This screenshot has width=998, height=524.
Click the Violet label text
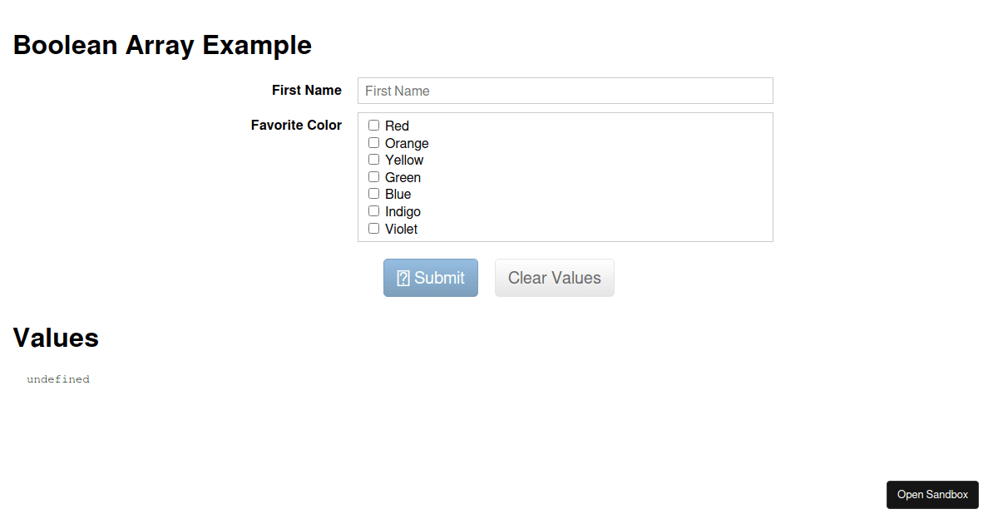tap(402, 229)
